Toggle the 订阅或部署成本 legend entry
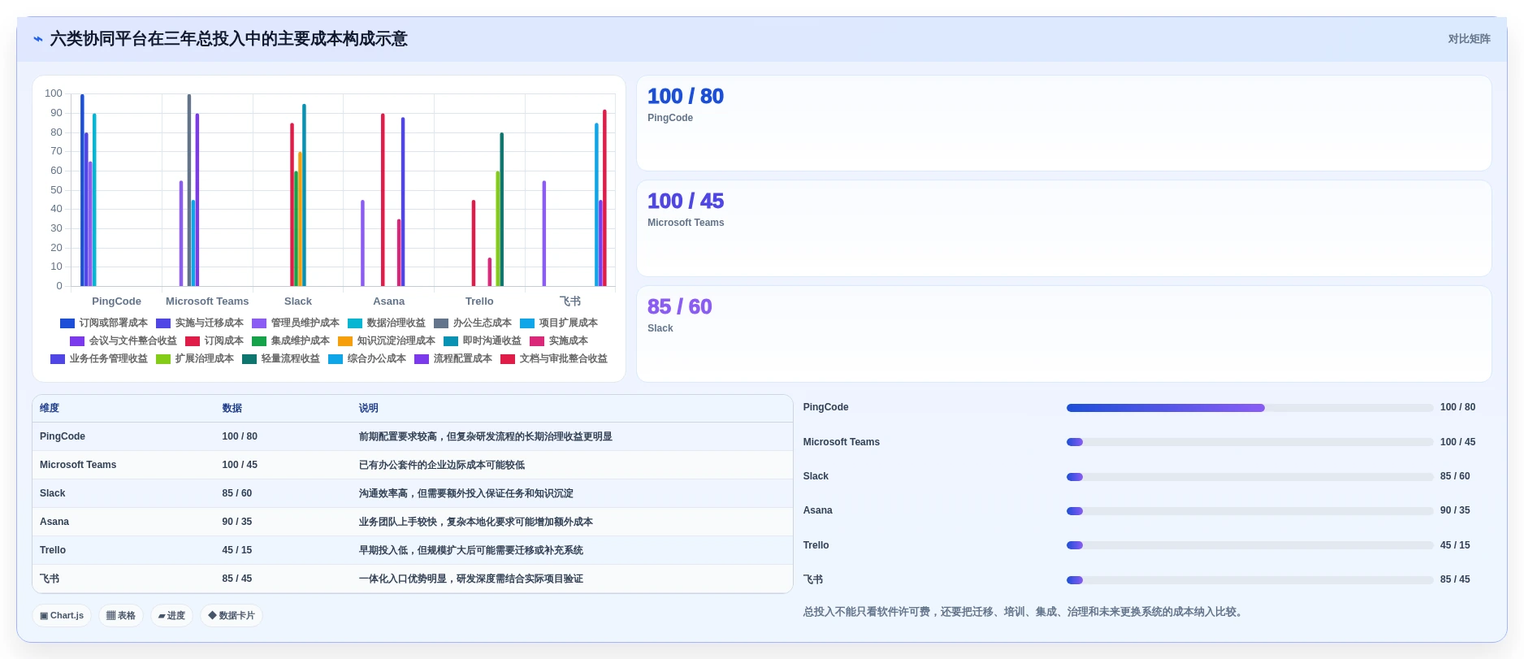 104,323
